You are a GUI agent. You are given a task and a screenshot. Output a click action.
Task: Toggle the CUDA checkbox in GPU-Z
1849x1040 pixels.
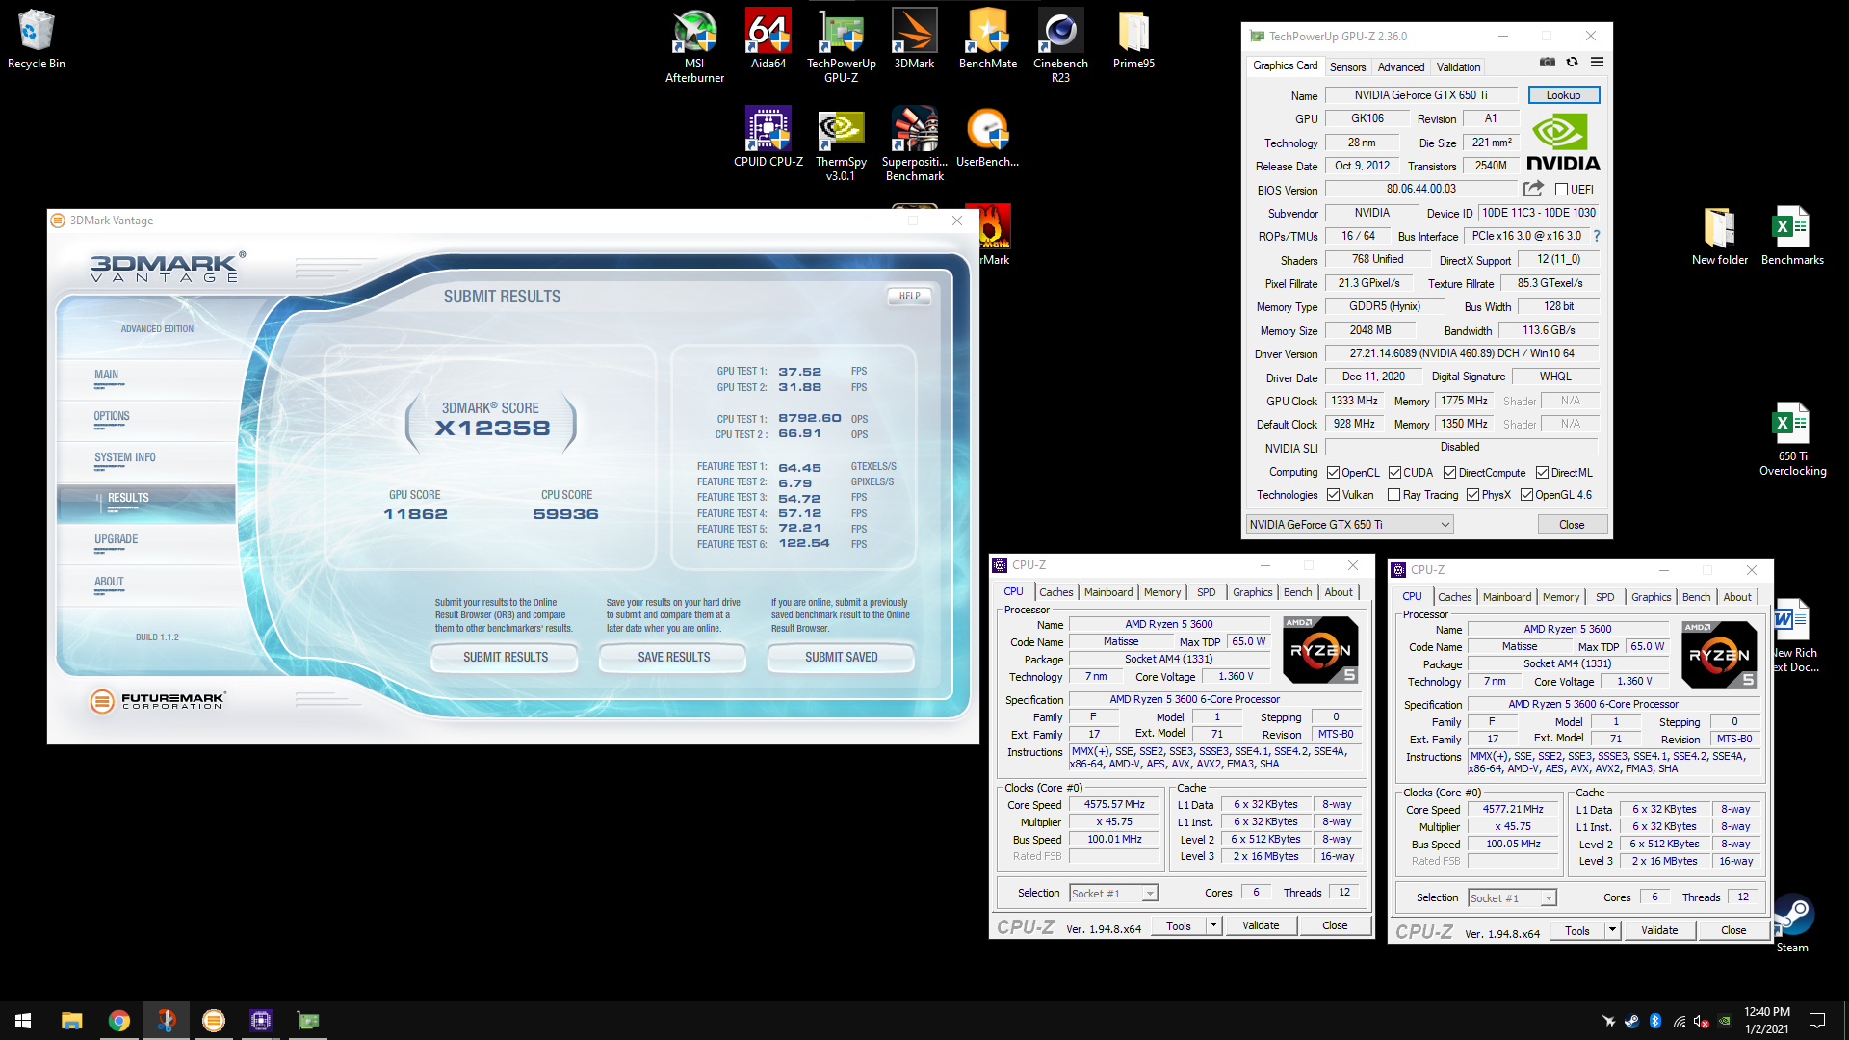pos(1394,473)
